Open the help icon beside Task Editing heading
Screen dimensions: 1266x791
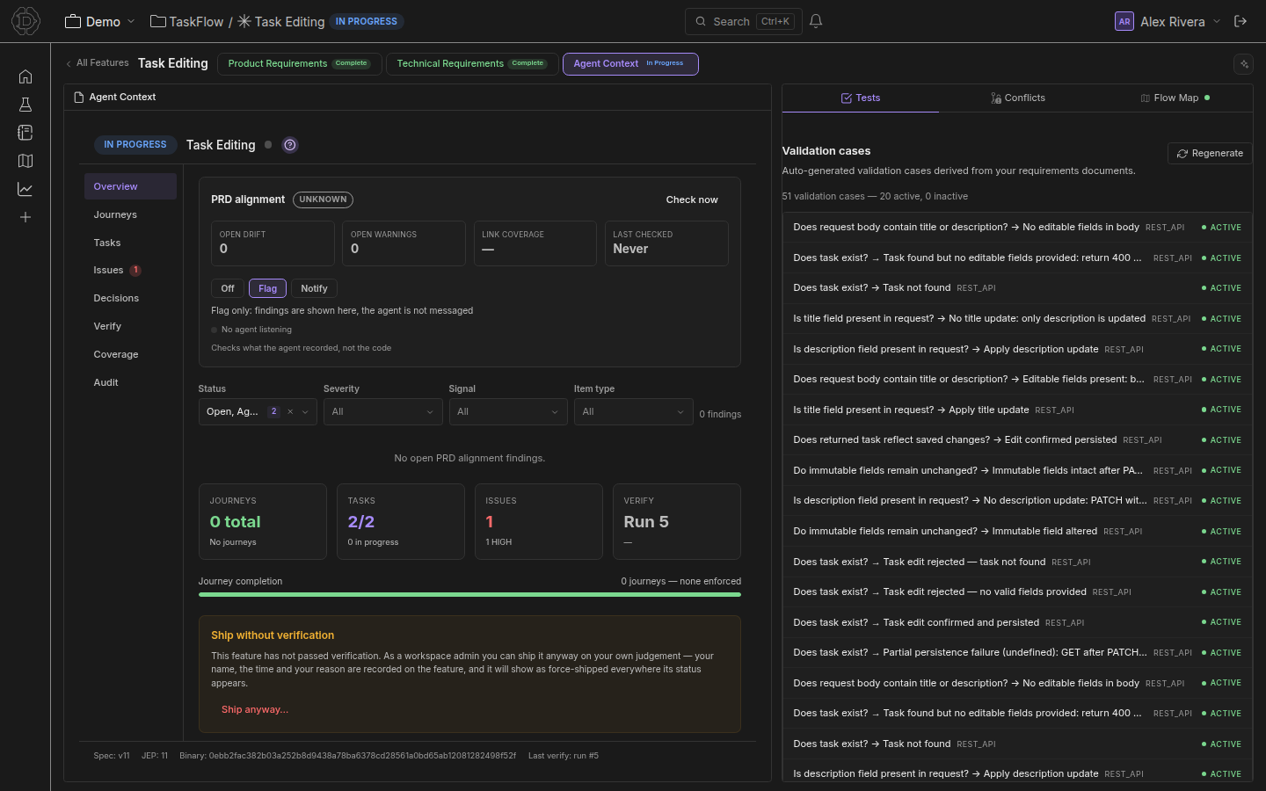pyautogui.click(x=290, y=145)
